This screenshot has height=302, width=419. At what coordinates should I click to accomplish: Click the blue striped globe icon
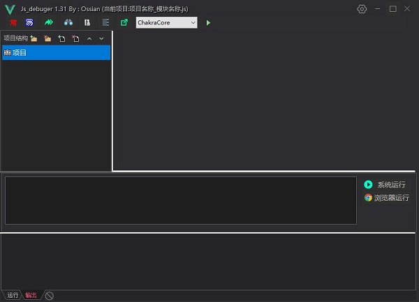click(29, 23)
